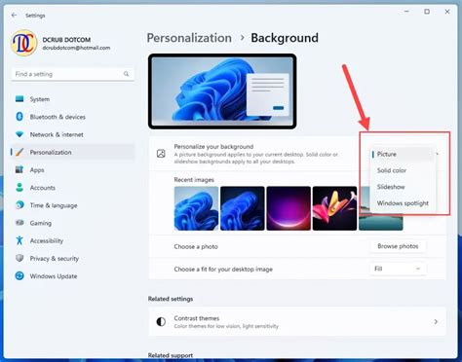Click the back arrow in Settings
Viewport: 462px width, 362px height.
(x=14, y=16)
